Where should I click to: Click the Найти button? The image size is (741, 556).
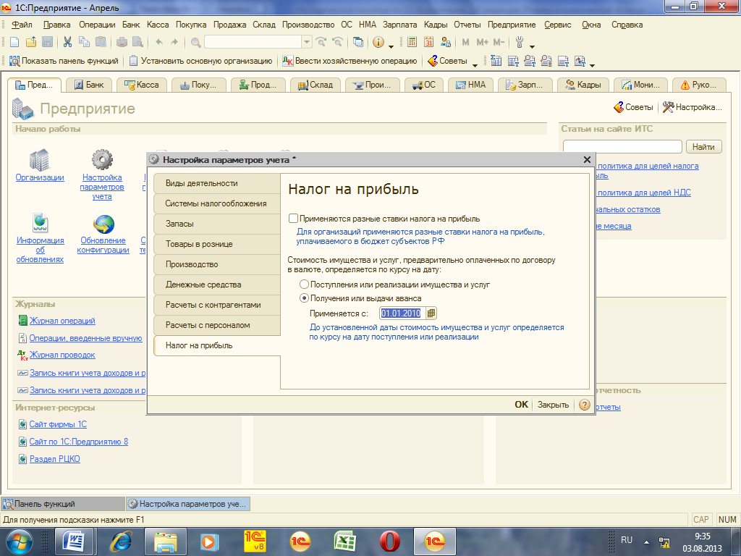703,147
